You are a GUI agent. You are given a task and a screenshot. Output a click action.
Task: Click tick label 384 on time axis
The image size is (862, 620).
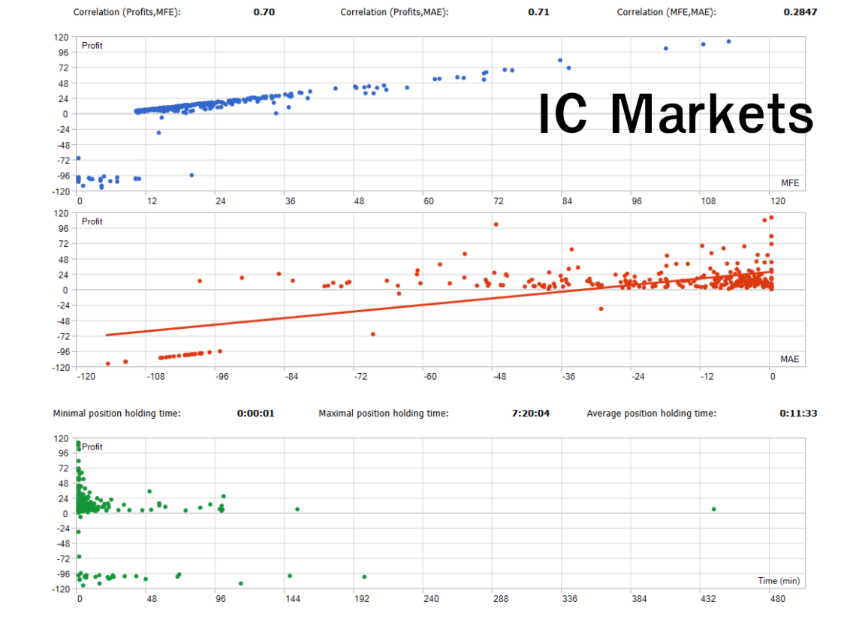point(639,599)
